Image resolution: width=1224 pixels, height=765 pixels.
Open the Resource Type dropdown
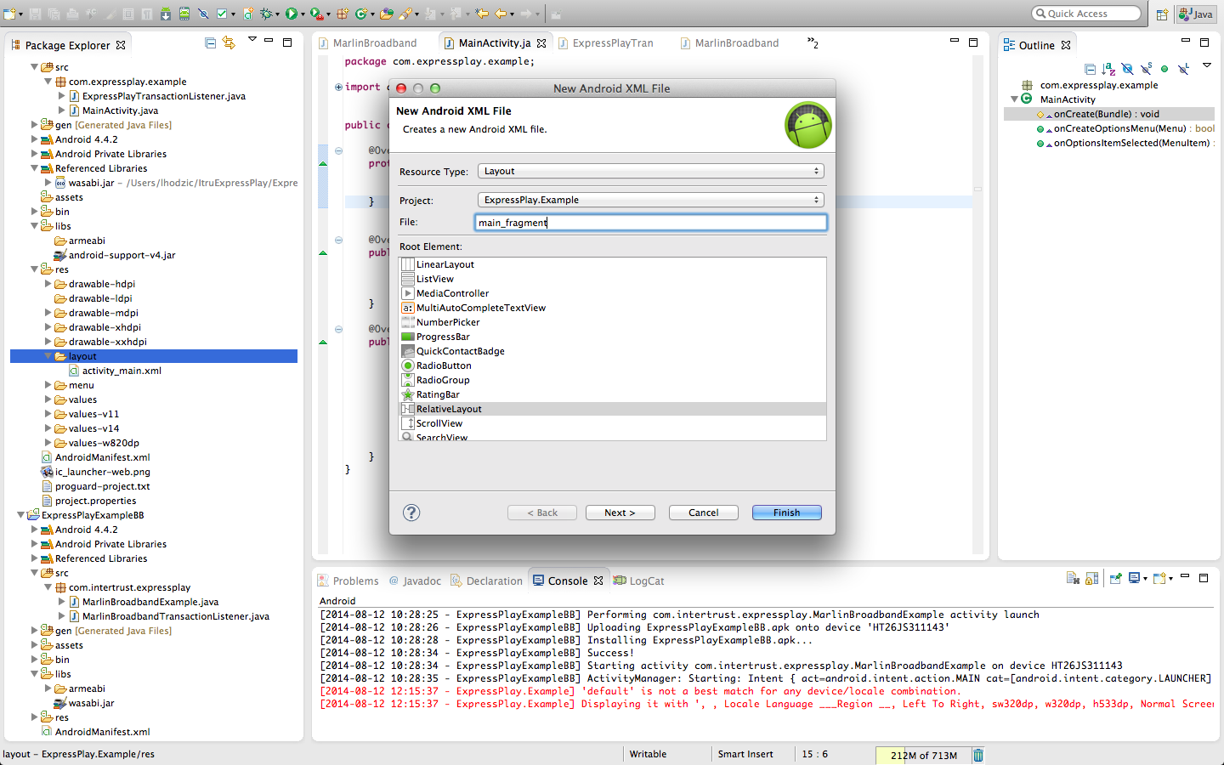(x=650, y=171)
